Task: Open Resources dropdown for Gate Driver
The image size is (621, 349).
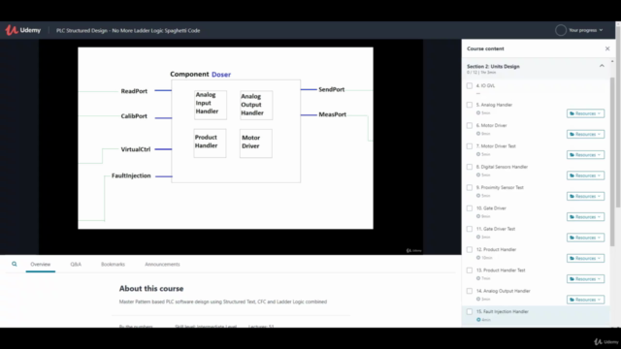Action: tap(585, 217)
